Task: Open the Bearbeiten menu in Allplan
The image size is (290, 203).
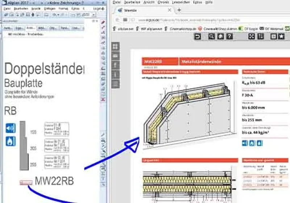Action: tap(21, 9)
